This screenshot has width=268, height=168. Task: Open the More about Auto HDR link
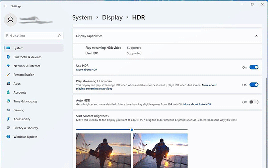(197, 104)
